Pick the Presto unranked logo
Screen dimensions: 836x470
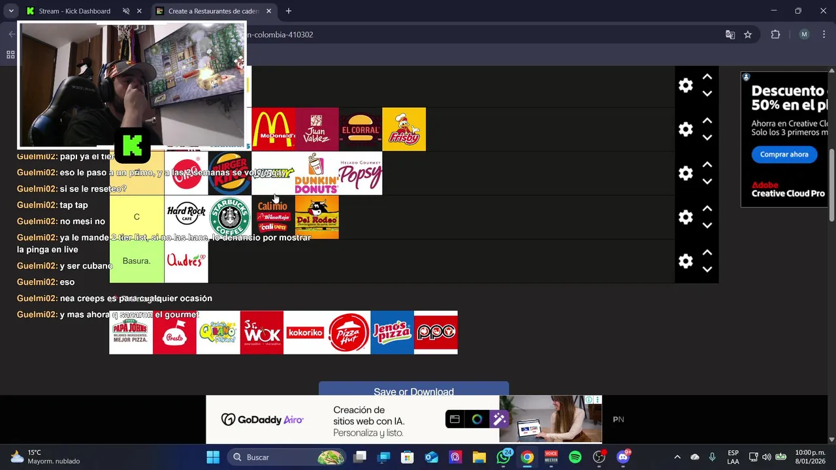(174, 332)
